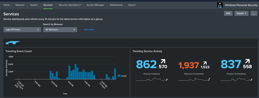Expand the Last 24 hours time range dropdown
The image size is (259, 98).
click(x=22, y=30)
